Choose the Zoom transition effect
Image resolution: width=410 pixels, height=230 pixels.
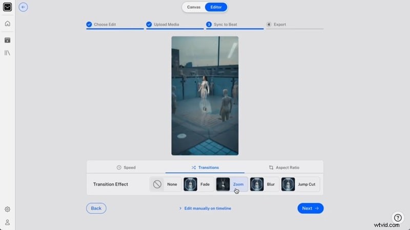coord(232,184)
